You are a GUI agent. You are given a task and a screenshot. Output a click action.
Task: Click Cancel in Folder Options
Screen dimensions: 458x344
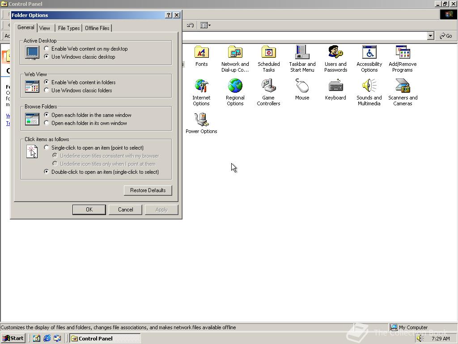125,210
